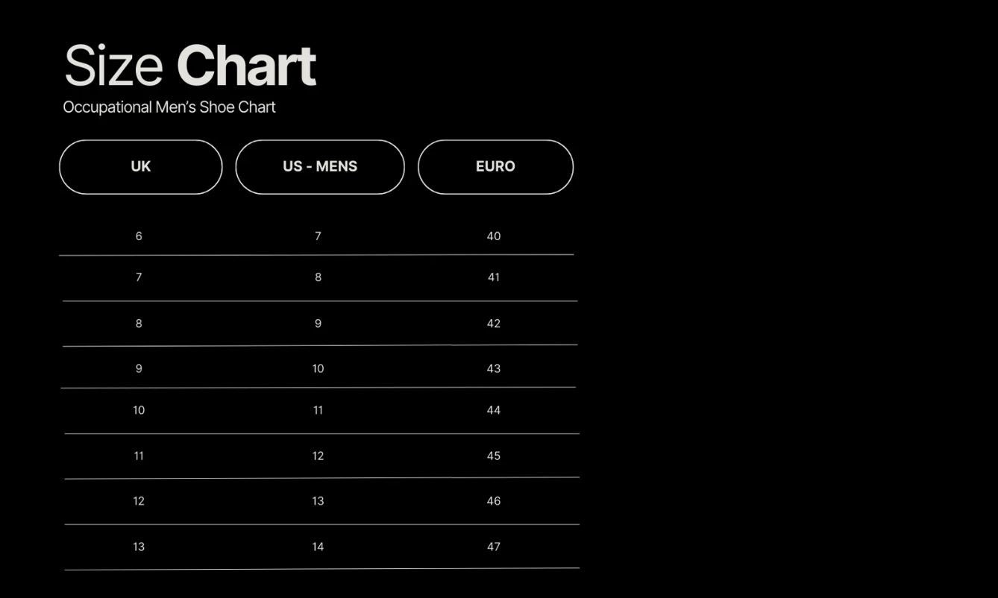Click EURO size 41 in the table
The image size is (998, 598).
point(494,277)
